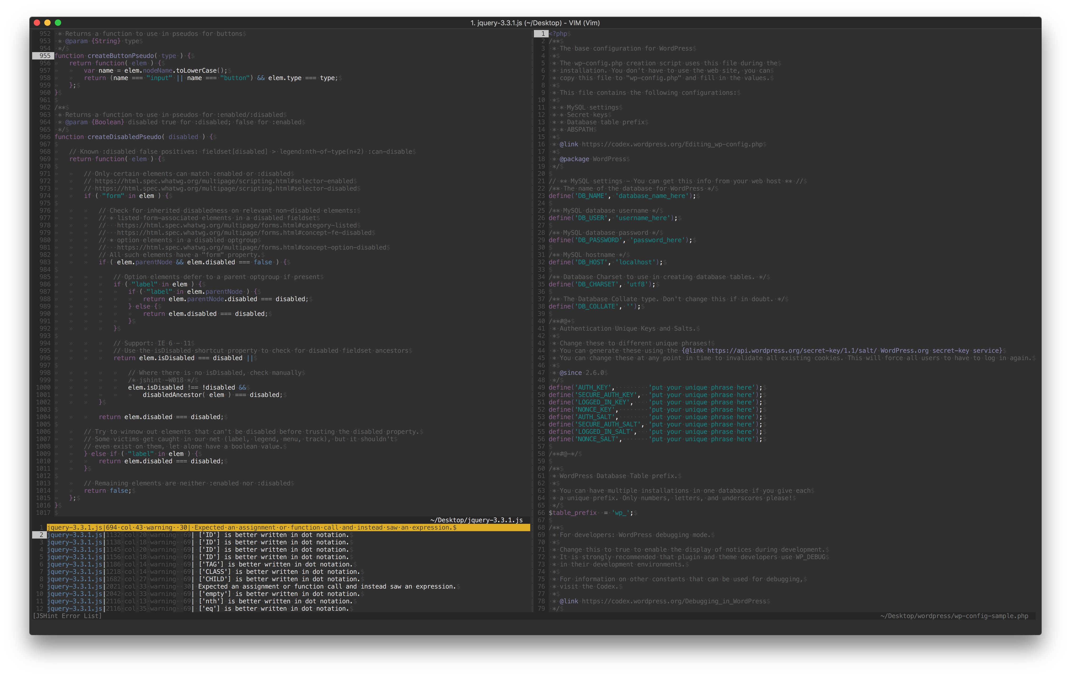Select the highlighted line 694 JSHint warning
The image size is (1071, 677).
click(x=288, y=527)
